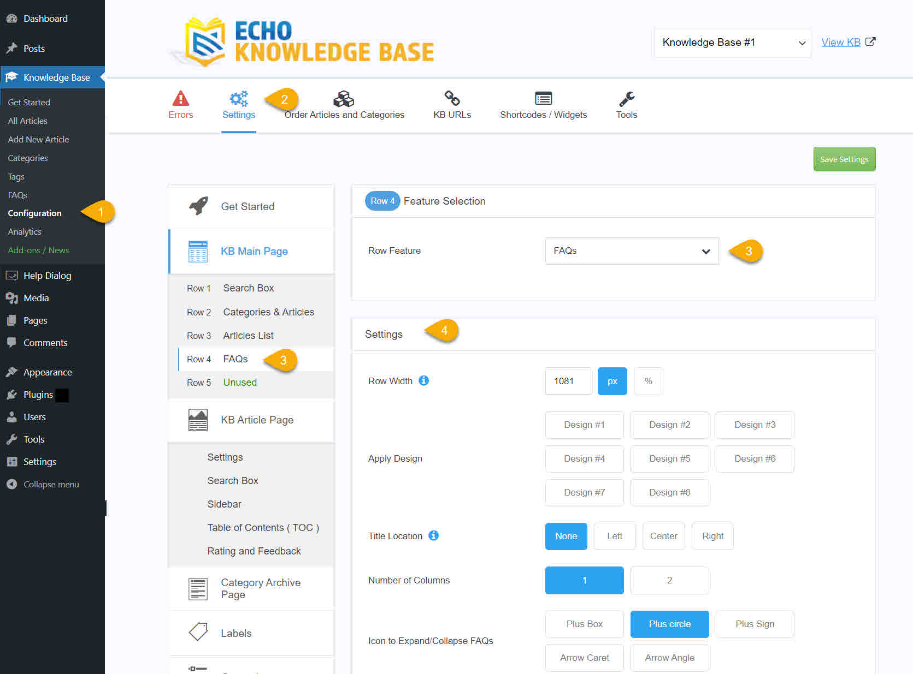Expand the KB Main Page section
The height and width of the screenshot is (674, 913).
251,251
